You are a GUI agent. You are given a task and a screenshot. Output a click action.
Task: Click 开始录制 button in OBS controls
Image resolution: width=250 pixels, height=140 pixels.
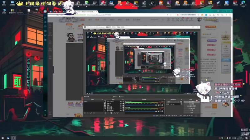tap(192, 104)
